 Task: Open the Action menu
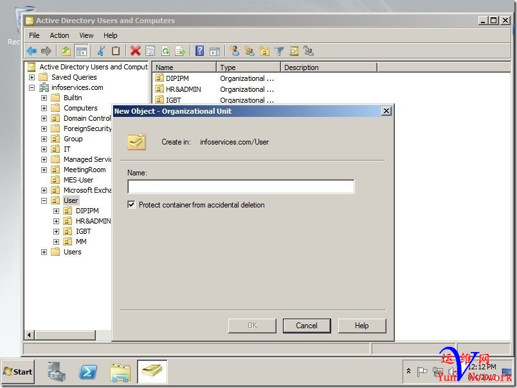pos(59,35)
